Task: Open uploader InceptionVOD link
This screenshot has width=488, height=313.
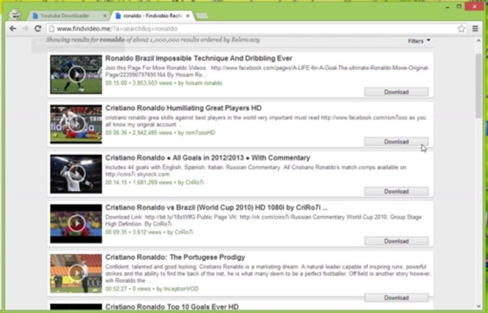Action: point(181,289)
